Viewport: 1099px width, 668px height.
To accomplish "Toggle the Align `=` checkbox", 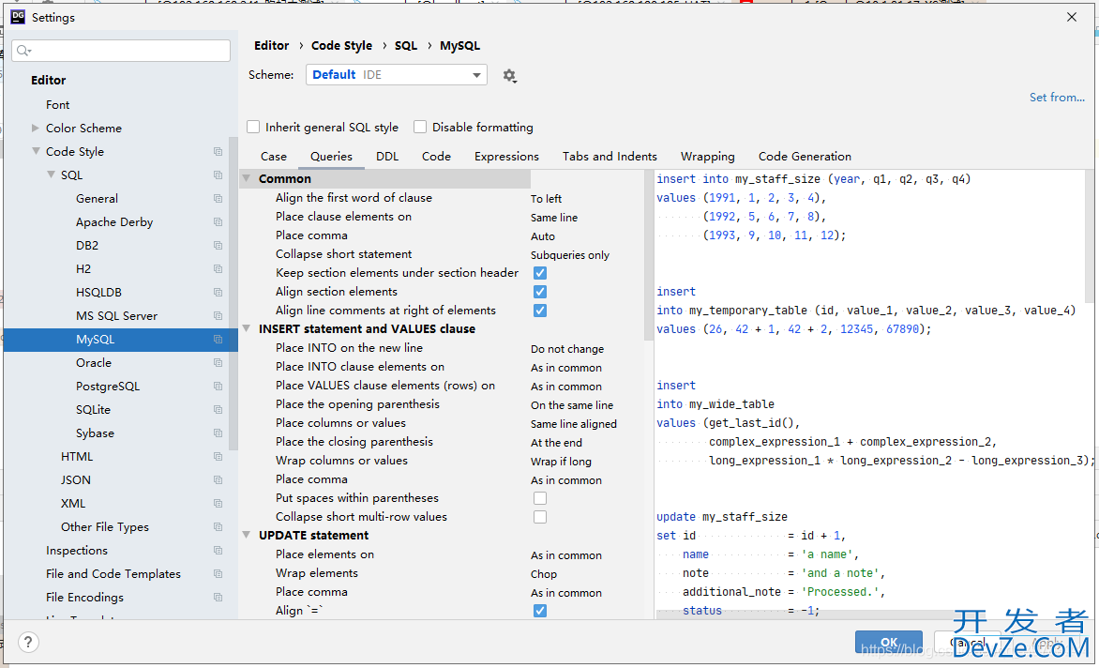I will [540, 611].
